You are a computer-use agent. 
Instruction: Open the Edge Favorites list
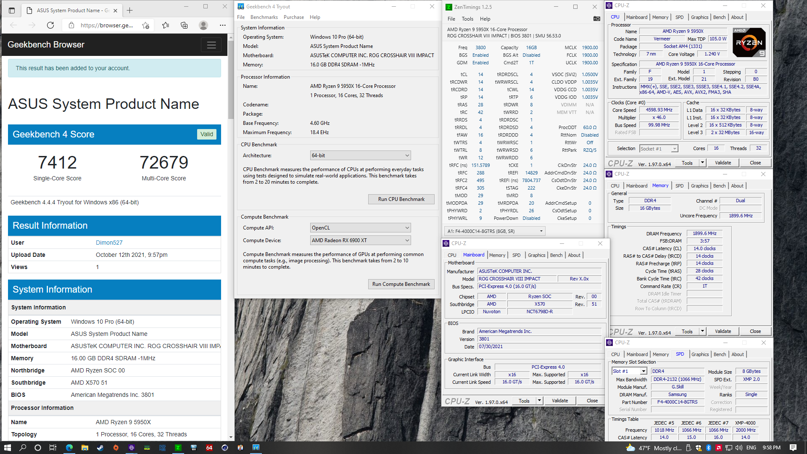click(x=166, y=25)
